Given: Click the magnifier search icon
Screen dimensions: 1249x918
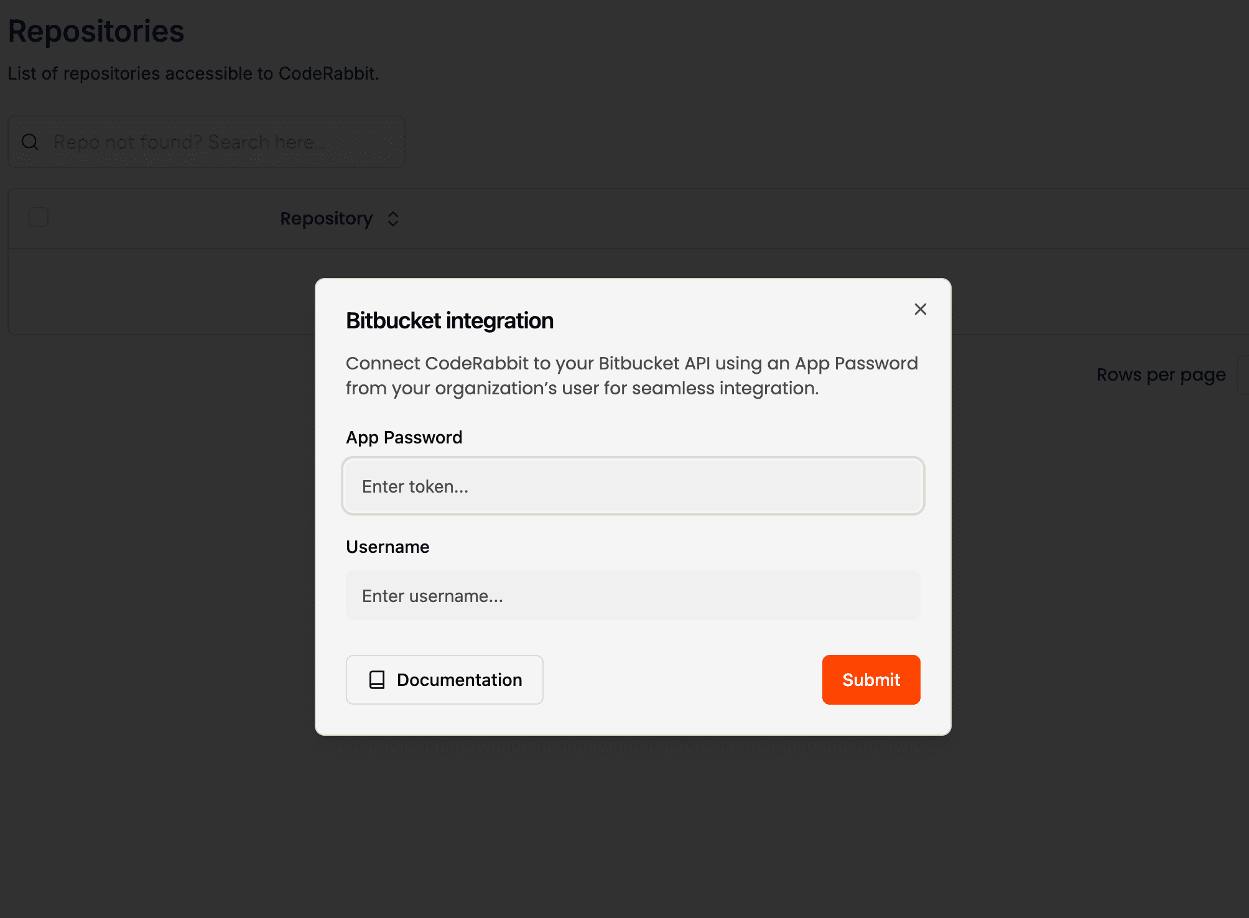Looking at the screenshot, I should (30, 142).
